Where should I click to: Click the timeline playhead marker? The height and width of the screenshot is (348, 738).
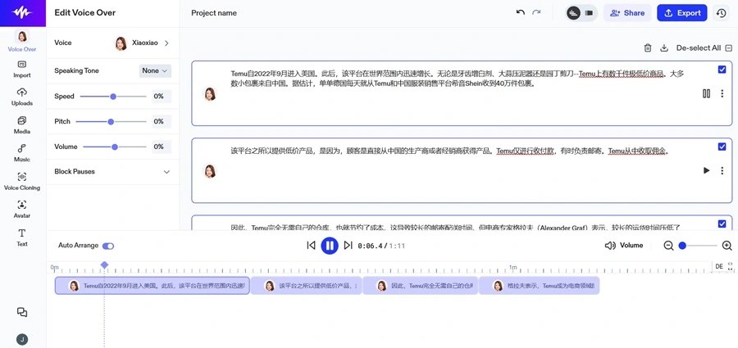pos(104,265)
